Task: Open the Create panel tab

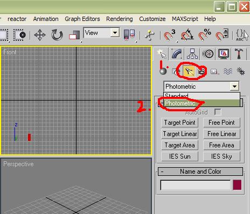Action: (x=162, y=54)
